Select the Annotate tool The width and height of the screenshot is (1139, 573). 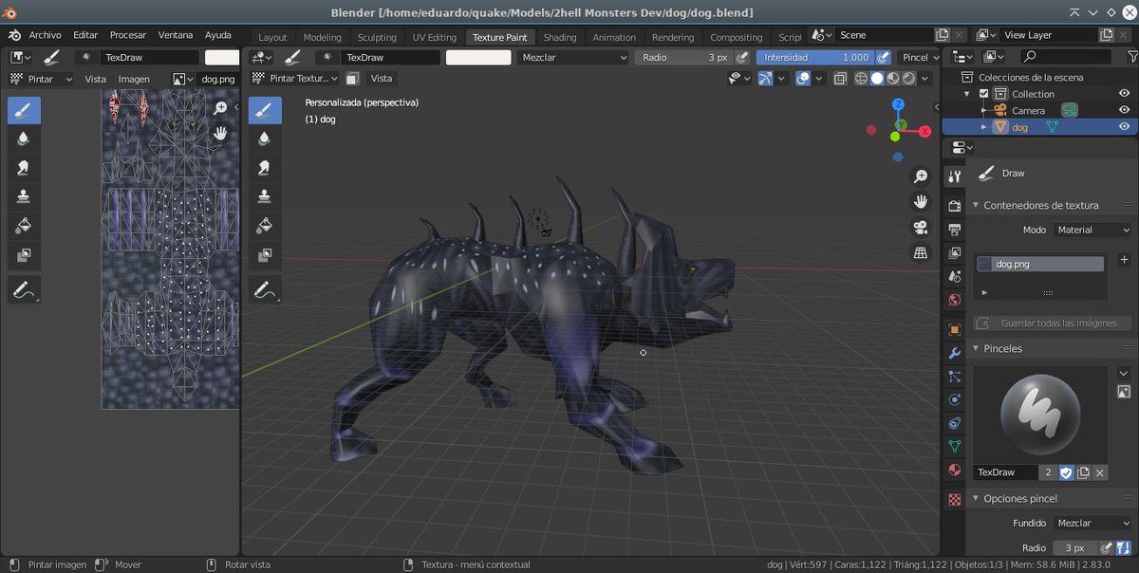pyautogui.click(x=265, y=289)
